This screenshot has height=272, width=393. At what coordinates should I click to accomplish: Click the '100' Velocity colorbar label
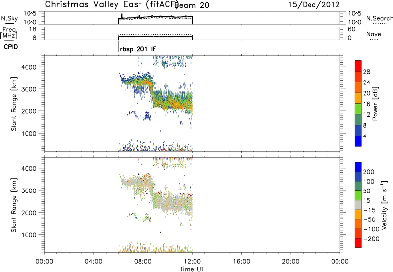(369, 181)
